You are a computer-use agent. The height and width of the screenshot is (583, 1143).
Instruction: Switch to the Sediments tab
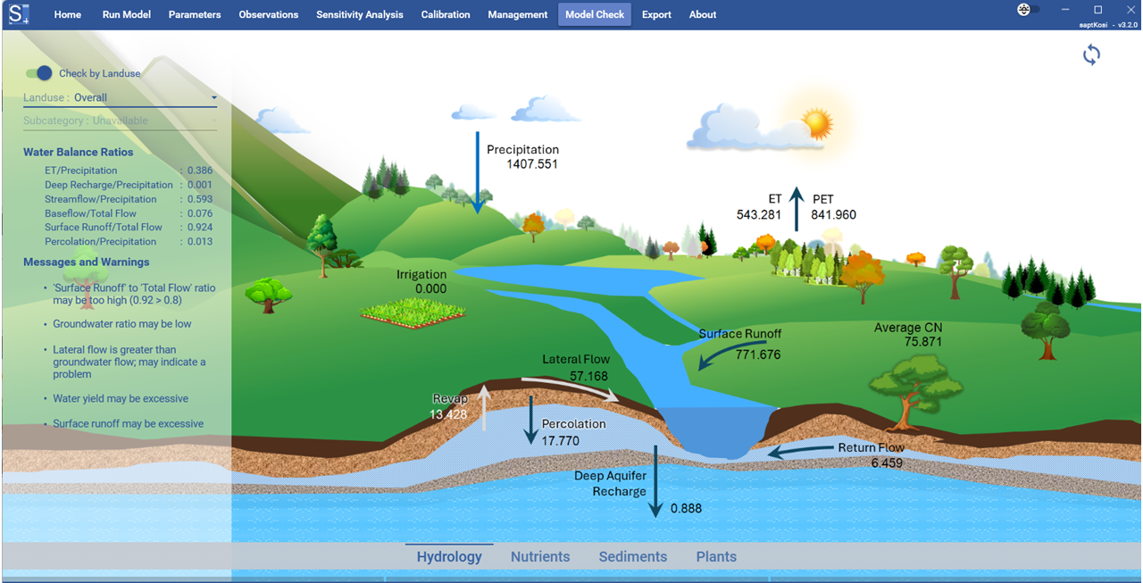[x=632, y=556]
